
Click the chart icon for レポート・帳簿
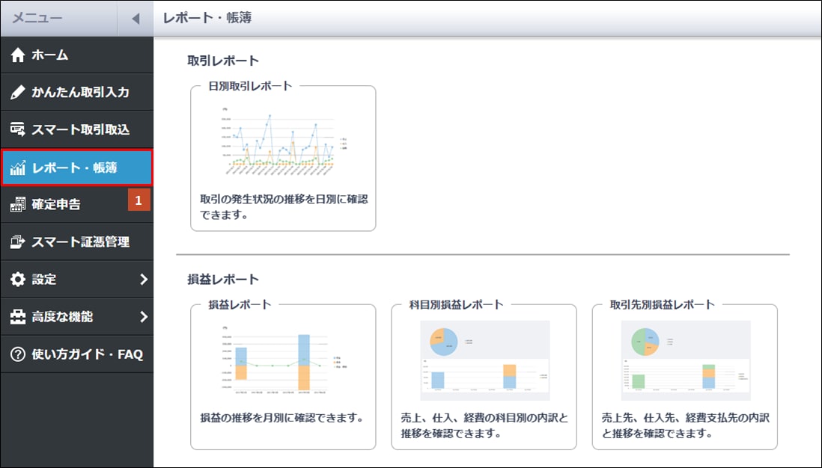tap(19, 168)
